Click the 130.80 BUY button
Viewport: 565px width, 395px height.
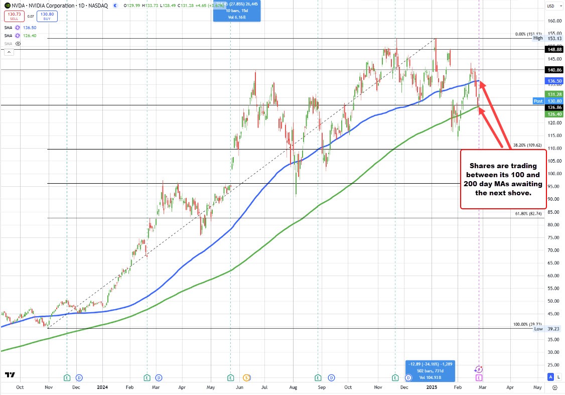tap(47, 16)
